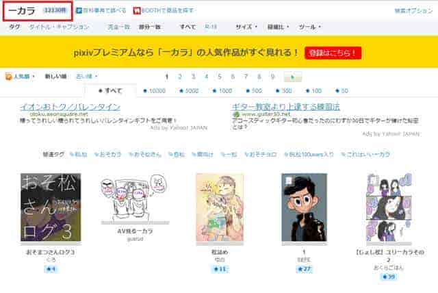Open the Aeon Valentine ad headline link
The width and height of the screenshot is (438, 293).
[70, 107]
